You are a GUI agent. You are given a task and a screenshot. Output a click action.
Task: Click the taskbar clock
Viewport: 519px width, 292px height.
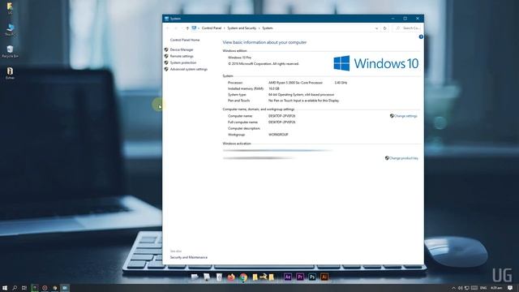pyautogui.click(x=496, y=288)
